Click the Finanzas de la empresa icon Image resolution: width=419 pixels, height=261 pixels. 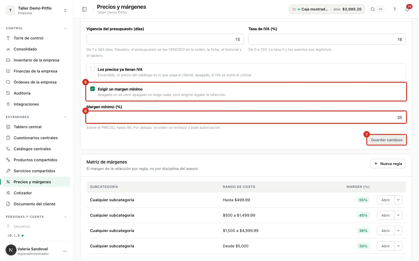coord(8,71)
